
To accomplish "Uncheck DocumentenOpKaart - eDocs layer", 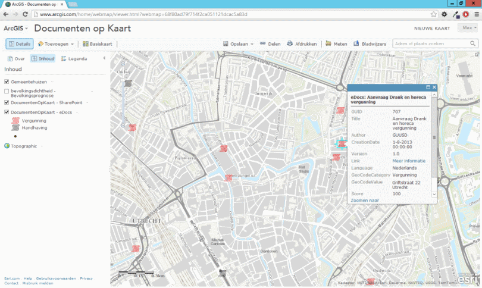I will click(x=7, y=112).
